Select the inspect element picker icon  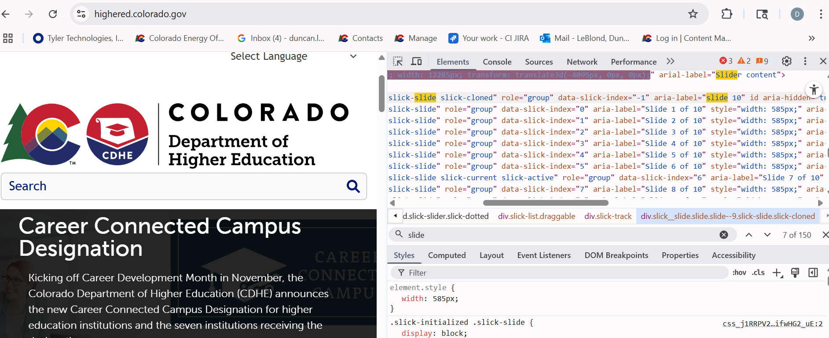398,62
